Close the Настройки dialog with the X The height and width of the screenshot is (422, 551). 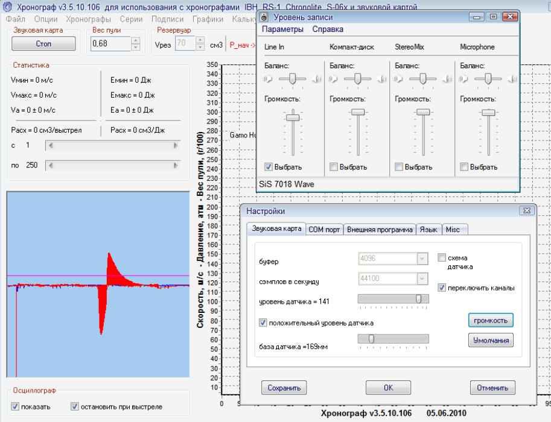point(526,211)
